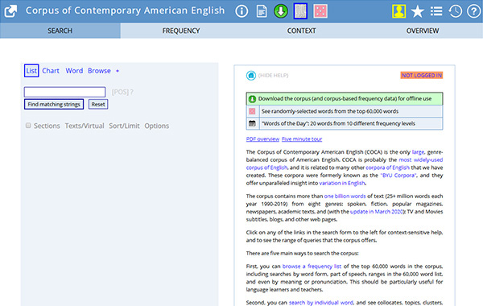Expand the Texts/Virtual options
483x306 pixels.
coord(85,126)
